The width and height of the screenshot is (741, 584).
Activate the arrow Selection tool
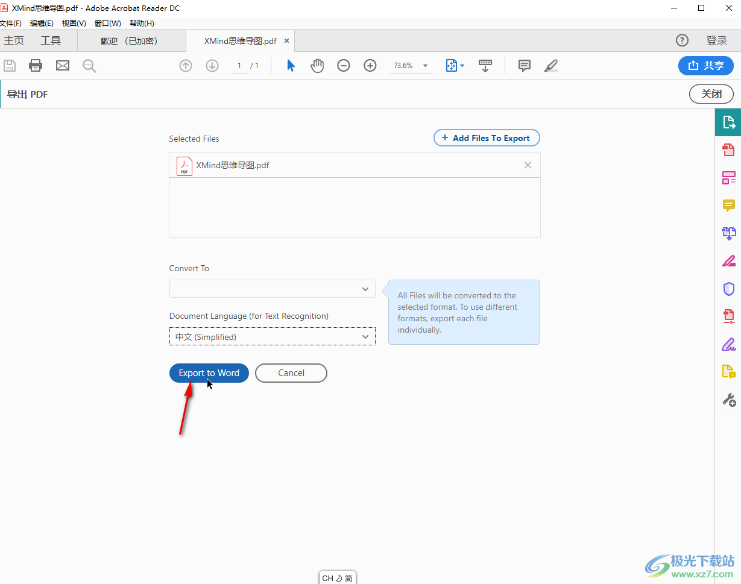point(291,66)
